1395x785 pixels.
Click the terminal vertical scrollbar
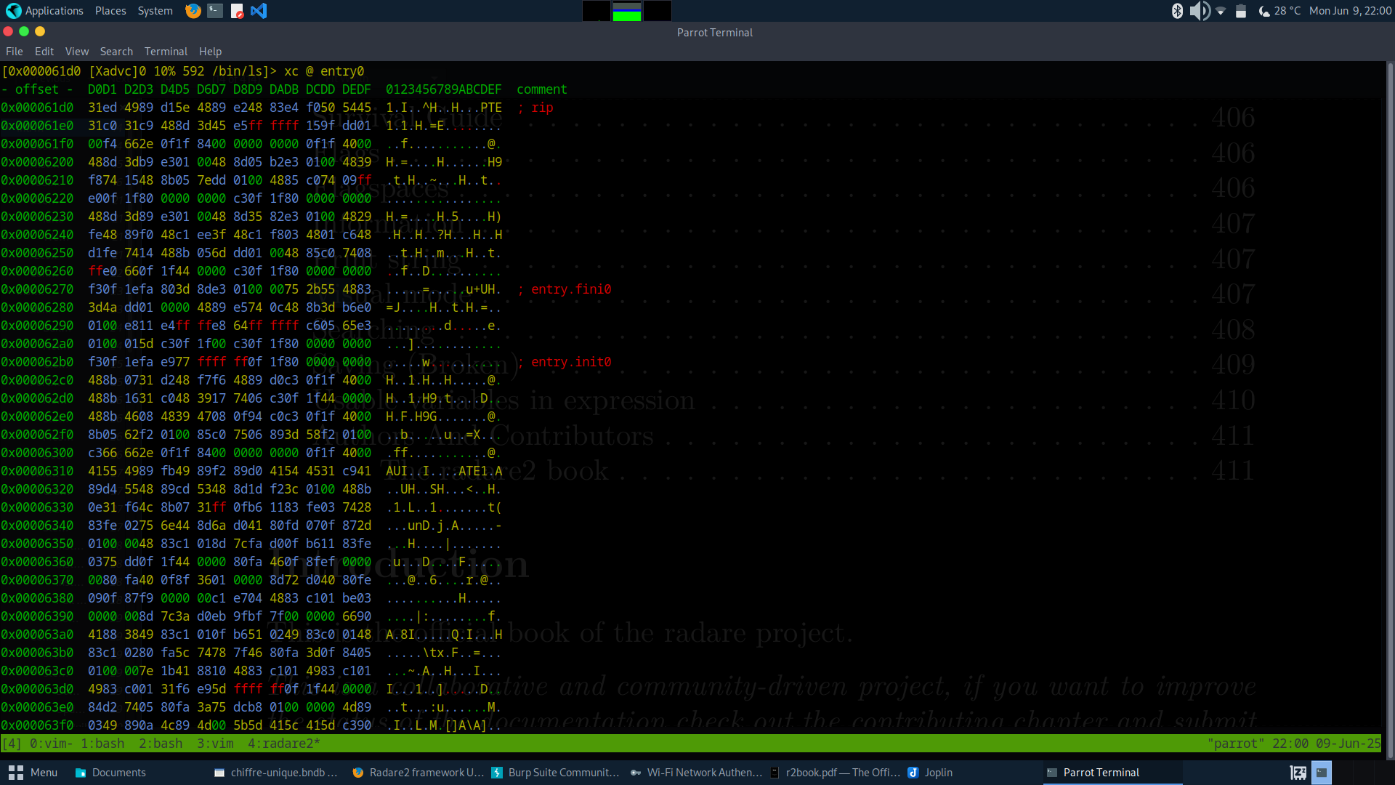(x=1390, y=407)
